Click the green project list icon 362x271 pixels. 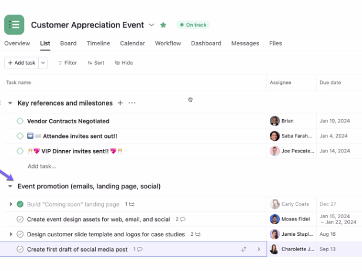[x=14, y=25]
